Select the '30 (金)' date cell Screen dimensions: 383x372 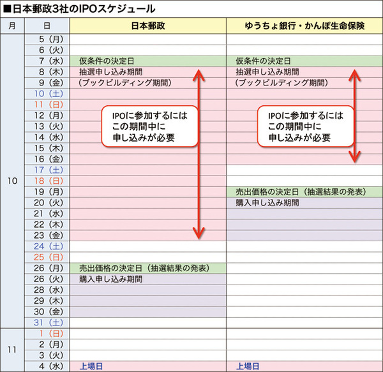tap(47, 312)
